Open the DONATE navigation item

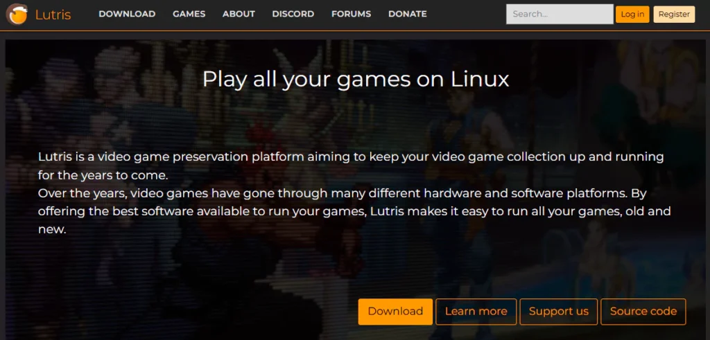click(x=408, y=14)
